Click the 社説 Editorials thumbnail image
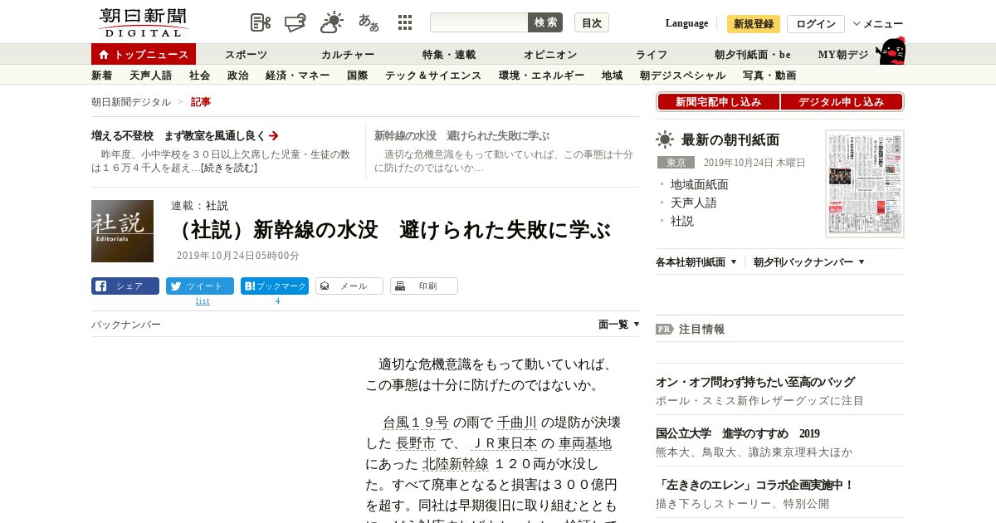This screenshot has width=996, height=523. (122, 231)
